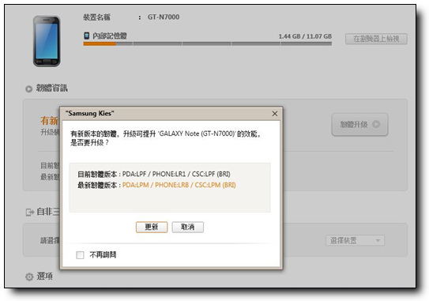This screenshot has width=429, height=301.
Task: Click the 韌體資訊 section arrow icon
Action: (x=28, y=89)
